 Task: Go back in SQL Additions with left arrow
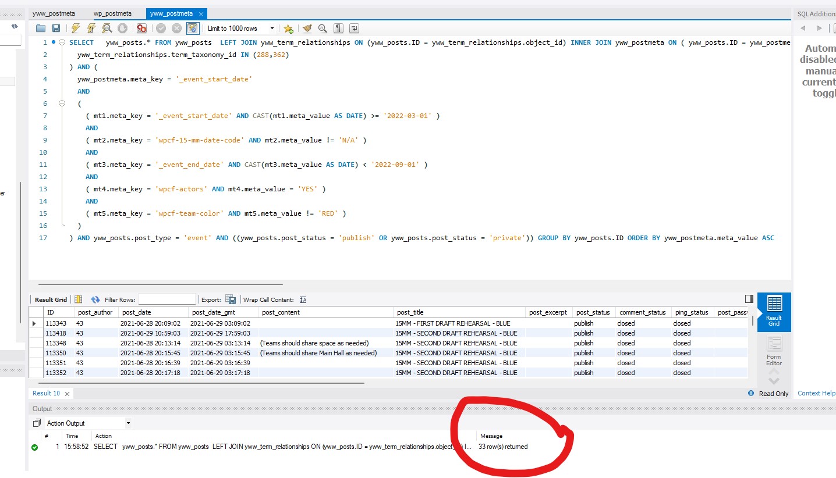tap(803, 28)
